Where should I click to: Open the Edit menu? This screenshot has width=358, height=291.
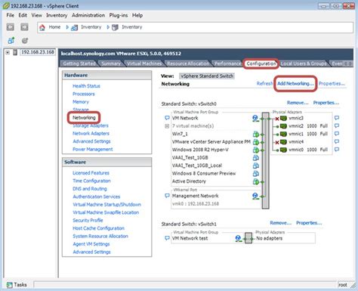coord(23,15)
